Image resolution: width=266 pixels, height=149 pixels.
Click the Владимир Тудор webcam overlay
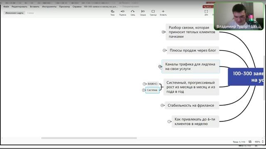239,16
